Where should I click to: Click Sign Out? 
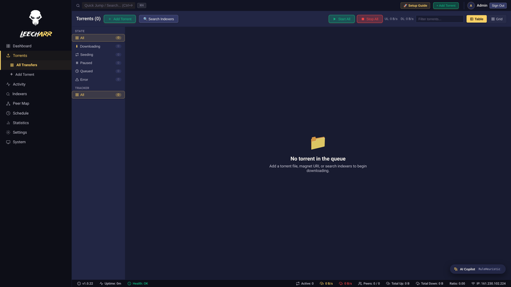(x=498, y=6)
